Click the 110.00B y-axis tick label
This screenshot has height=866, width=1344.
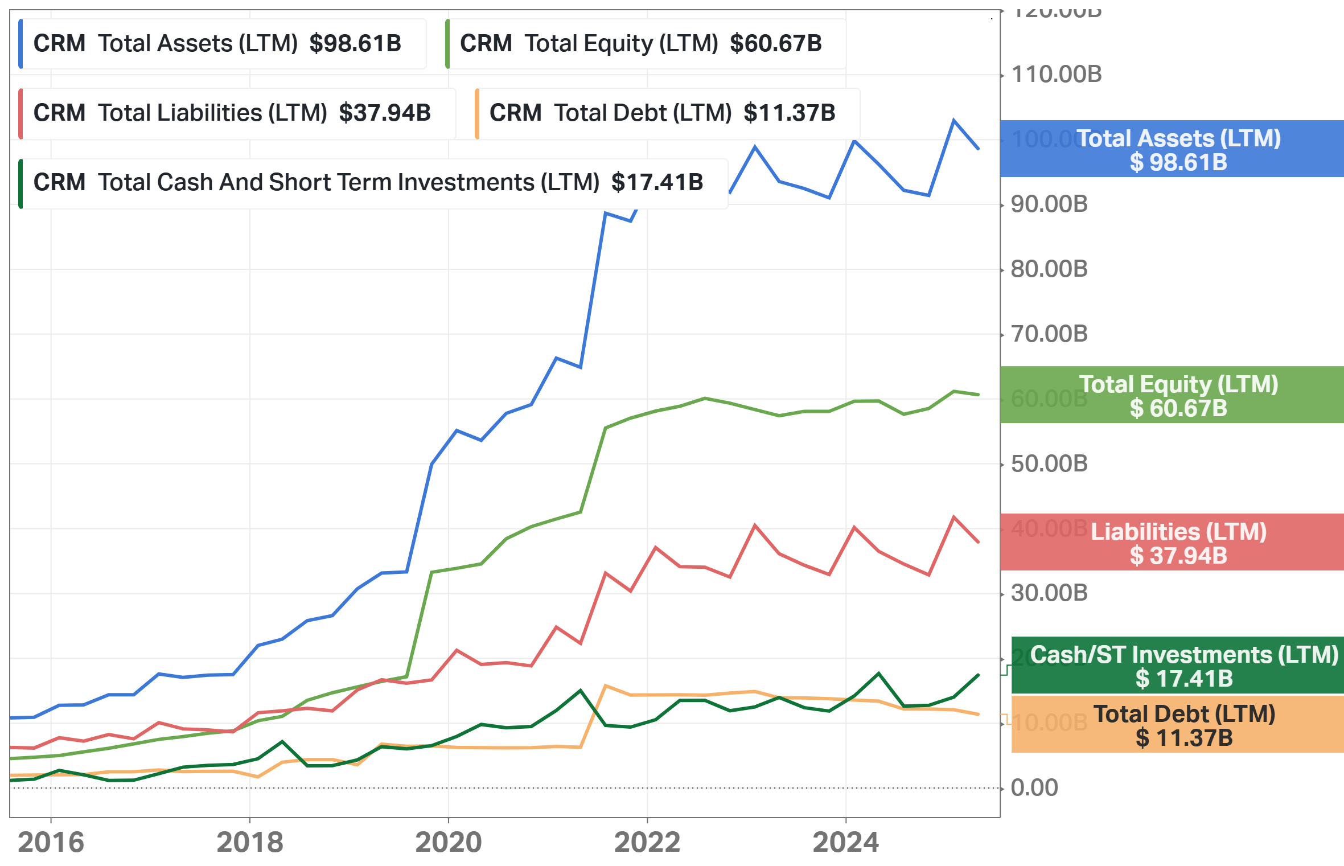click(x=1057, y=75)
